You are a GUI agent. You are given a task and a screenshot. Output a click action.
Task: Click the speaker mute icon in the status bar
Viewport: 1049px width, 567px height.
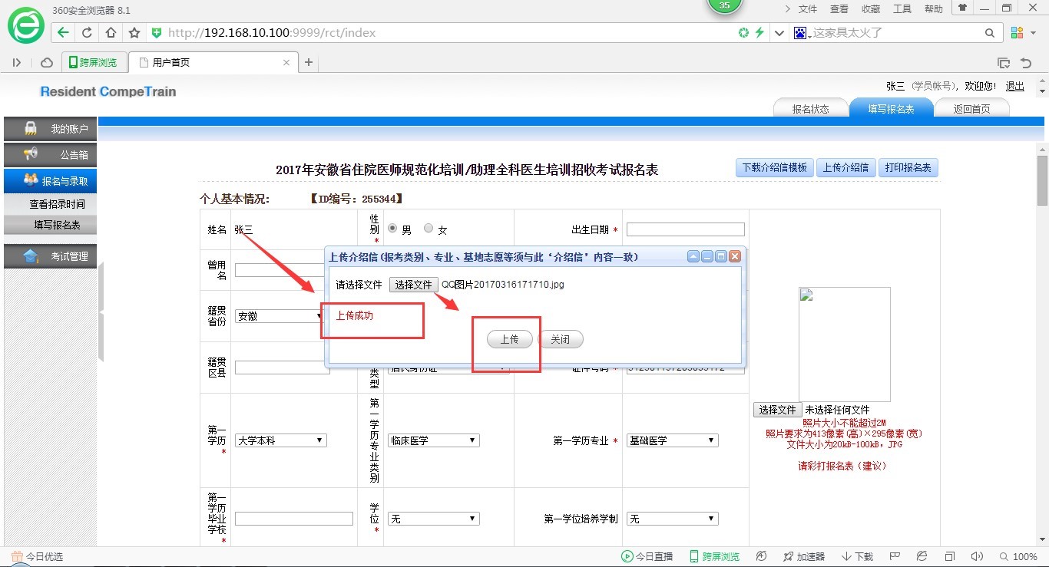(977, 556)
